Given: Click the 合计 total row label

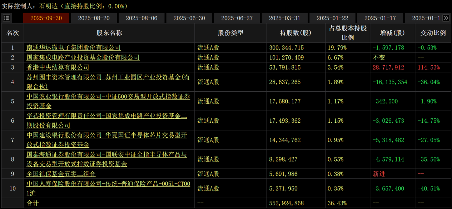Looking at the screenshot, I should (33, 203).
